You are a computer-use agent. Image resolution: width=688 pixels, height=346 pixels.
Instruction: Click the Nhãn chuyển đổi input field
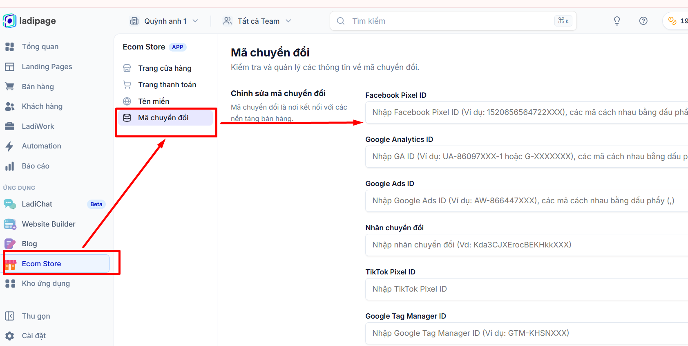[x=527, y=245]
